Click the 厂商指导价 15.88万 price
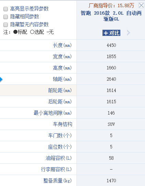This screenshot has height=186, width=145. [111, 5]
